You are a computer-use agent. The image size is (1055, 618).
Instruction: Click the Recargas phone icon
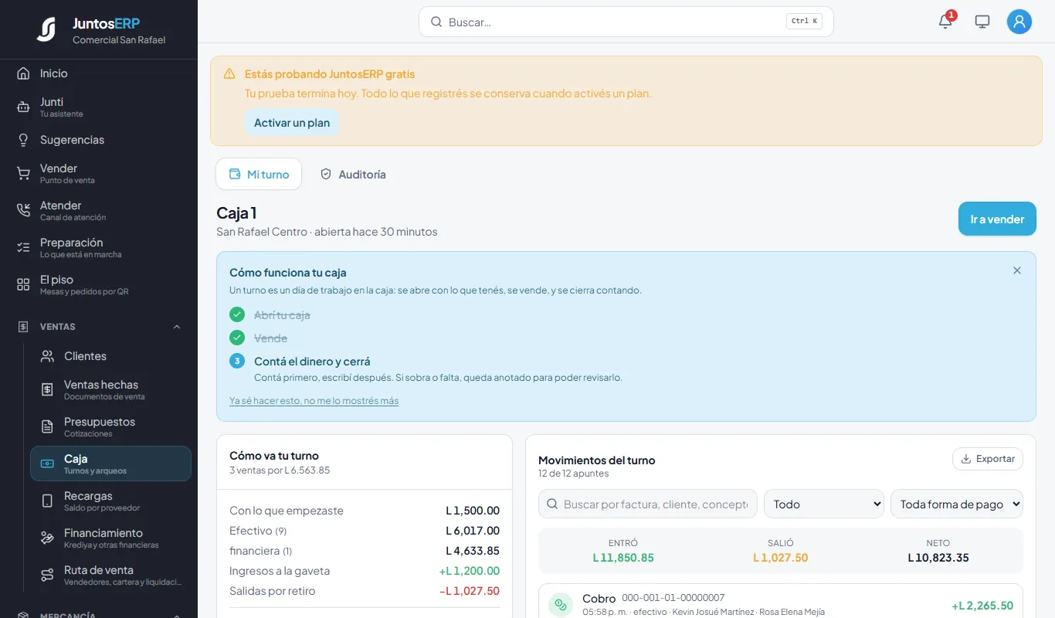point(47,501)
